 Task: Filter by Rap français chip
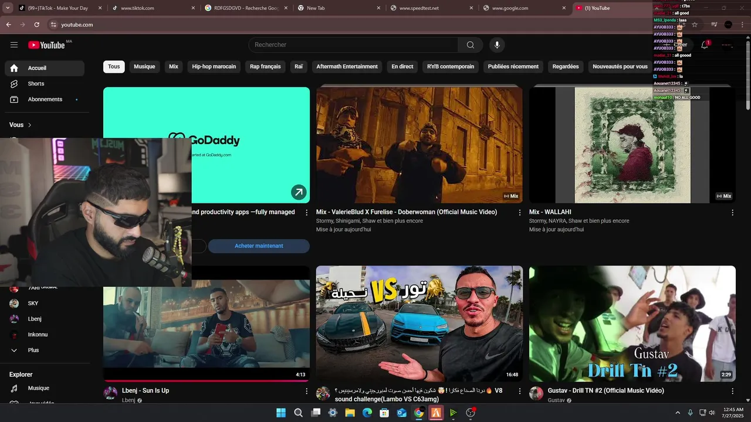[265, 67]
